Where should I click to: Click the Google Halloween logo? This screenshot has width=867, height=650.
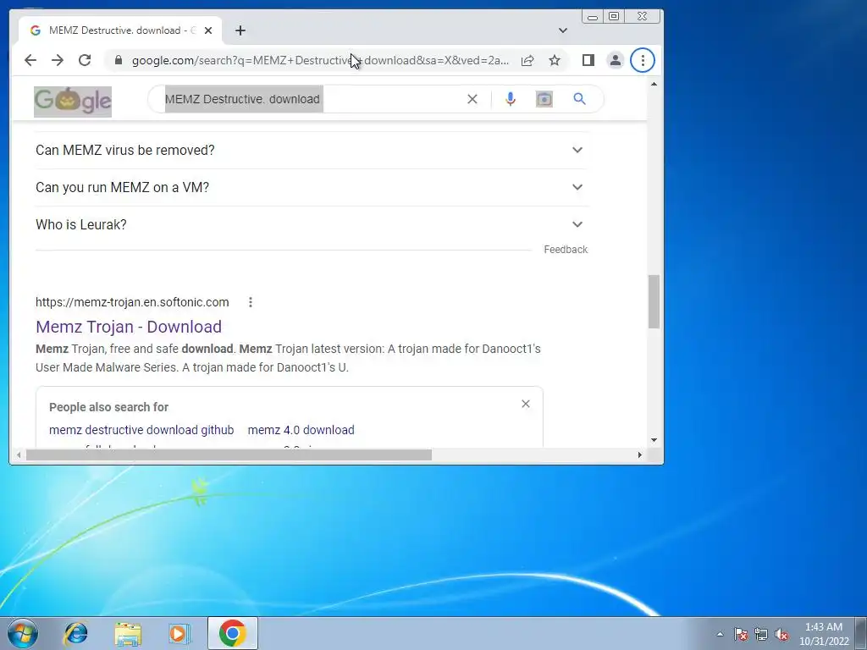[73, 102]
